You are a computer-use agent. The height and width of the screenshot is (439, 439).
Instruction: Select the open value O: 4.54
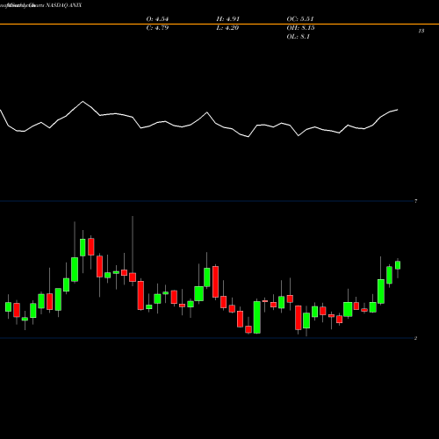coord(157,19)
